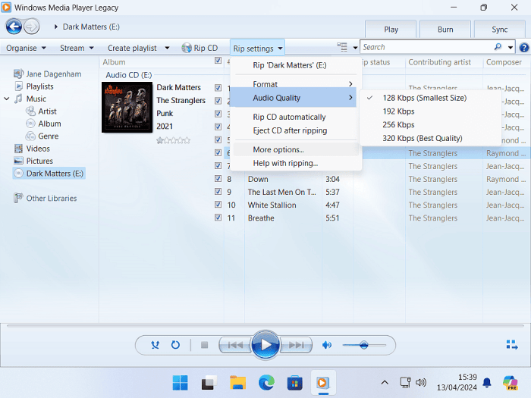Switch to the Burn tab

[445, 30]
